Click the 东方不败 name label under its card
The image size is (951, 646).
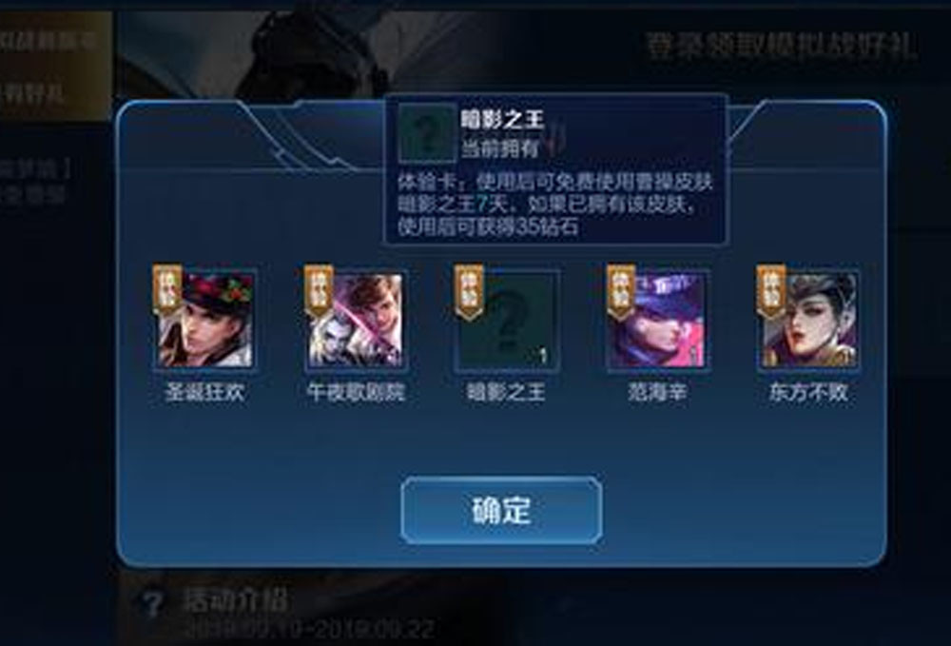(809, 393)
